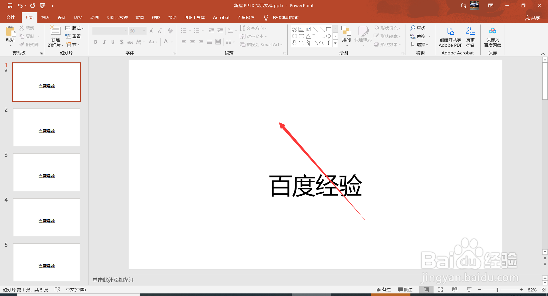548x296 pixels.
Task: Decrease list indent level
Action: (x=211, y=31)
